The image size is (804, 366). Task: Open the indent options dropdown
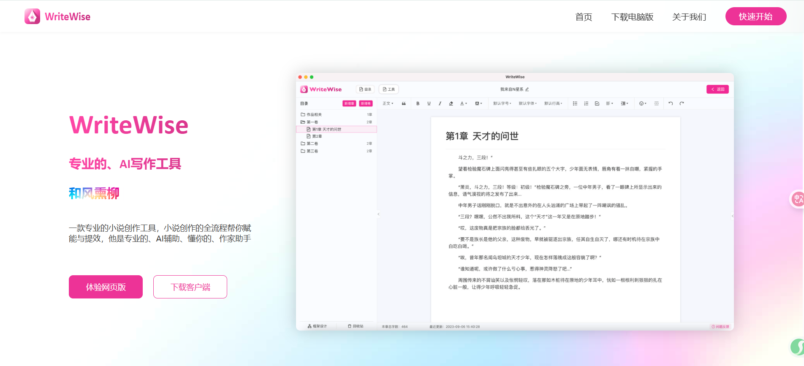625,103
